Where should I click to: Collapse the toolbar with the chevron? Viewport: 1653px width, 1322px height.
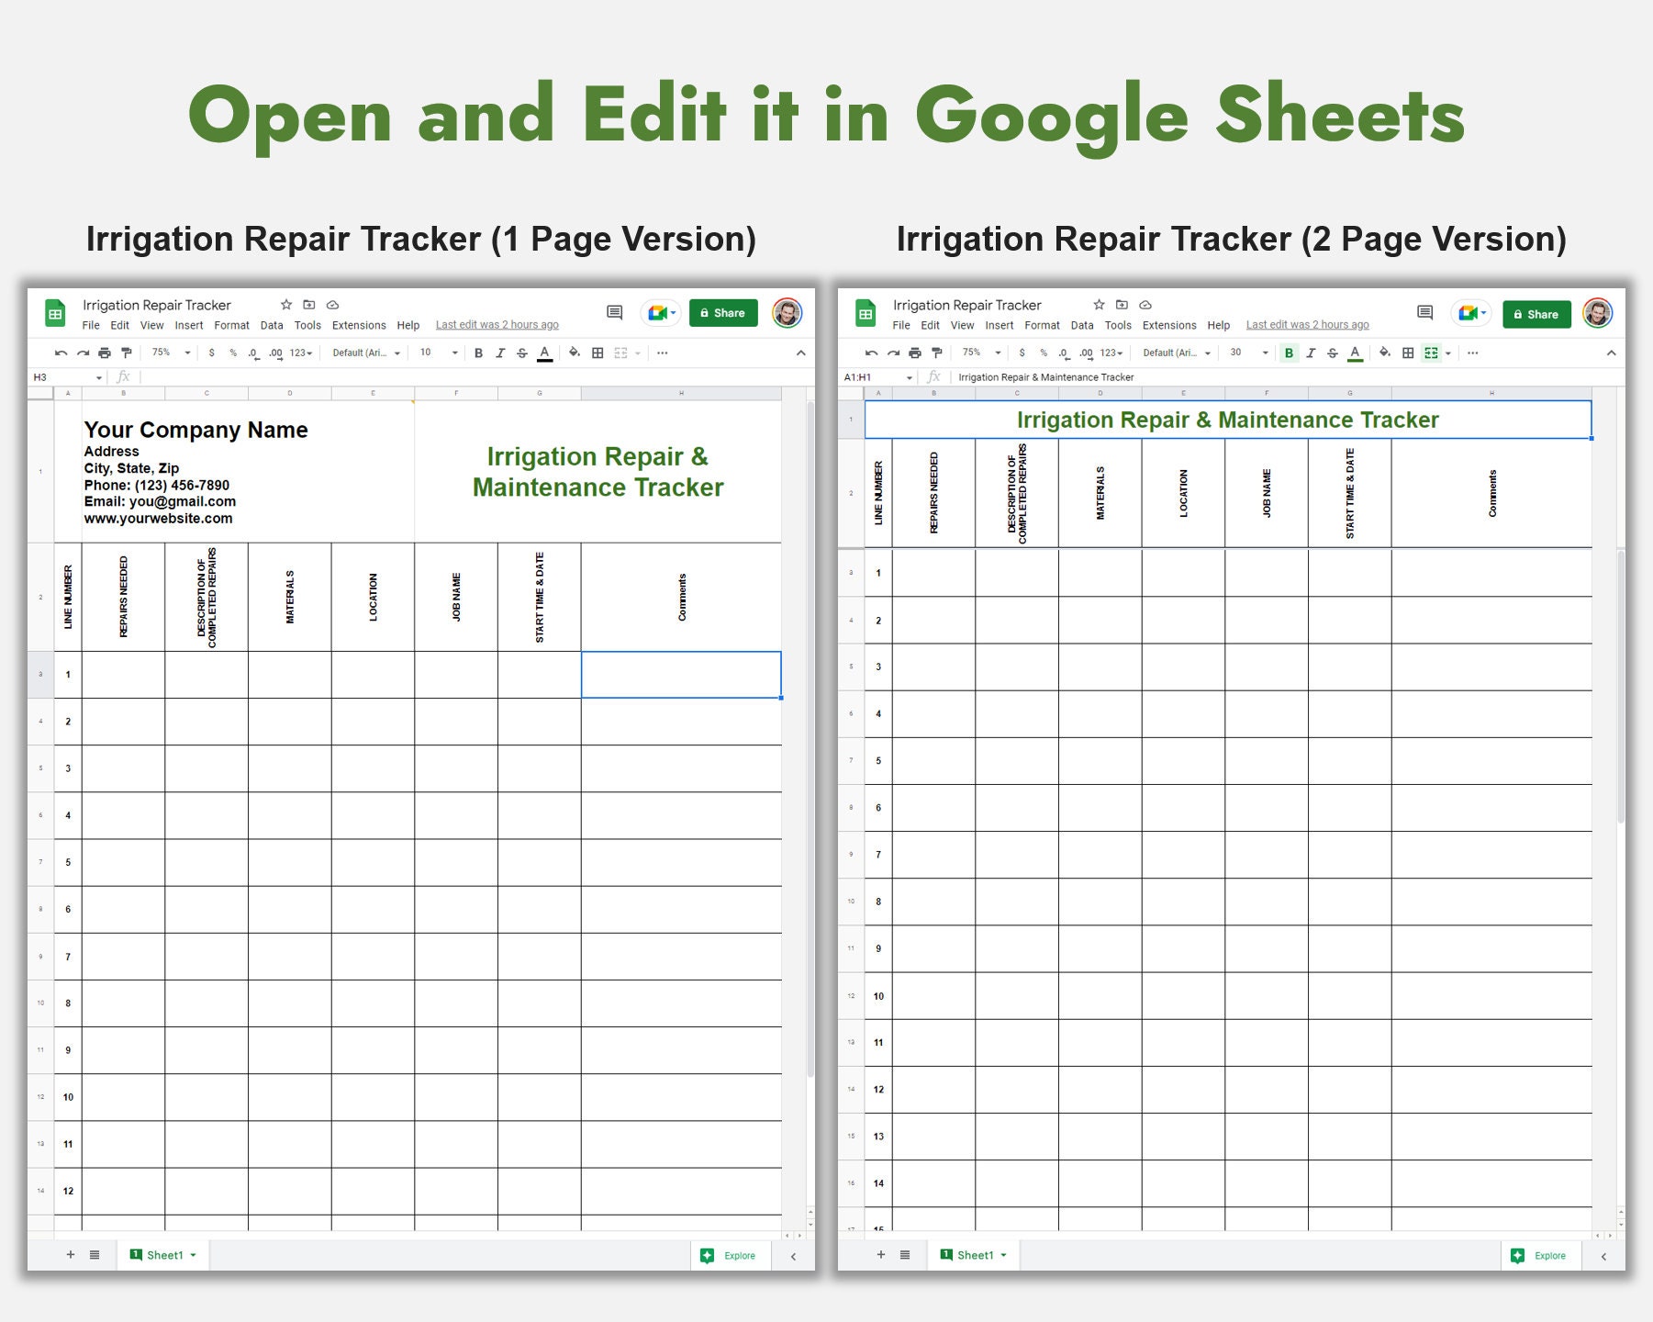click(x=800, y=352)
